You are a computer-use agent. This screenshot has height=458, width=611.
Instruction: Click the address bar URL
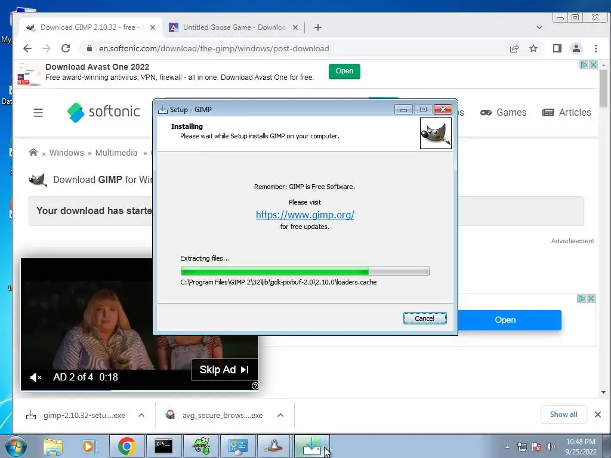214,48
